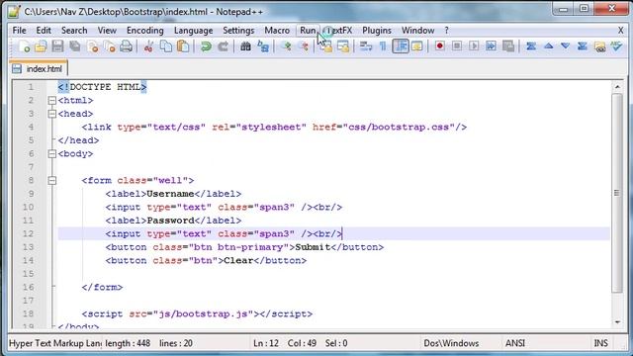
Task: Toggle synchronize vertical scrolling
Action: (x=325, y=46)
